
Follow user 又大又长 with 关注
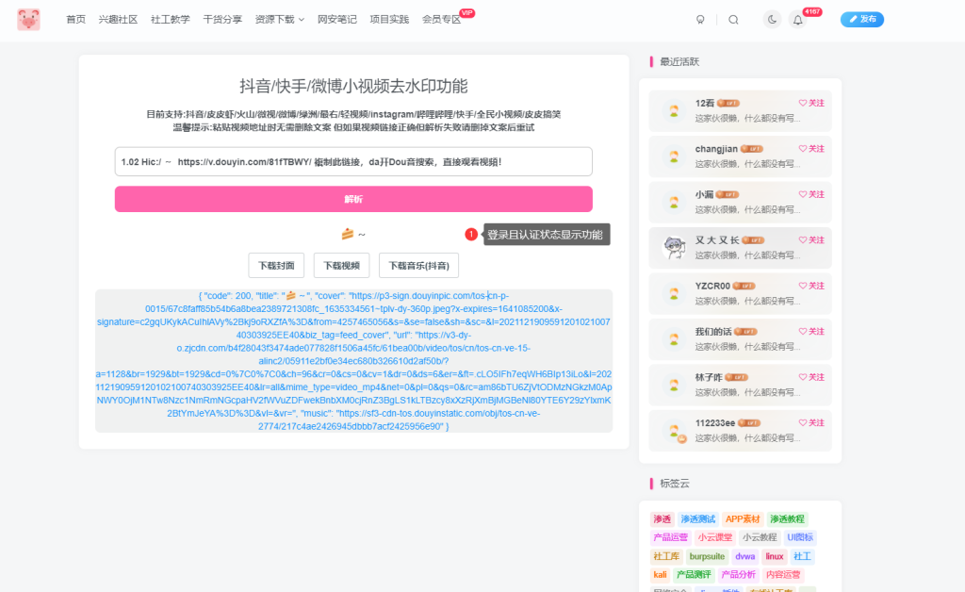click(811, 240)
